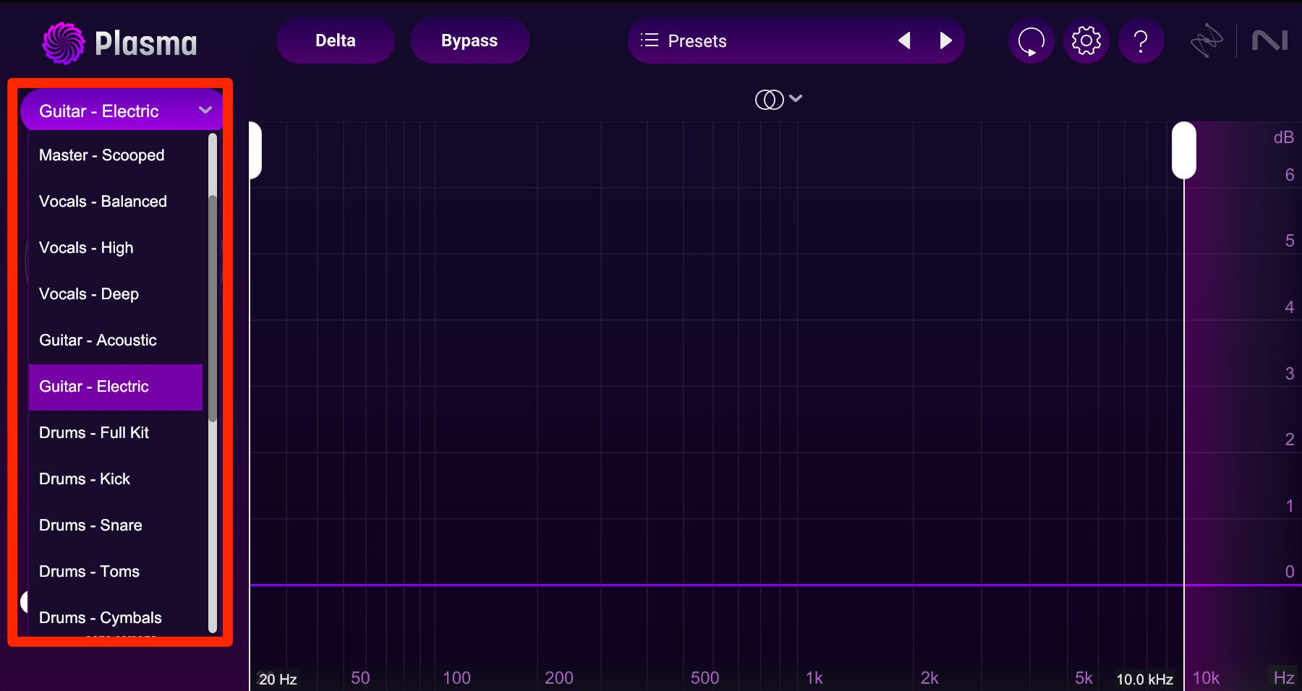The width and height of the screenshot is (1302, 691).
Task: Collapse the Guitar - Electric profile dropdown
Action: tap(122, 111)
